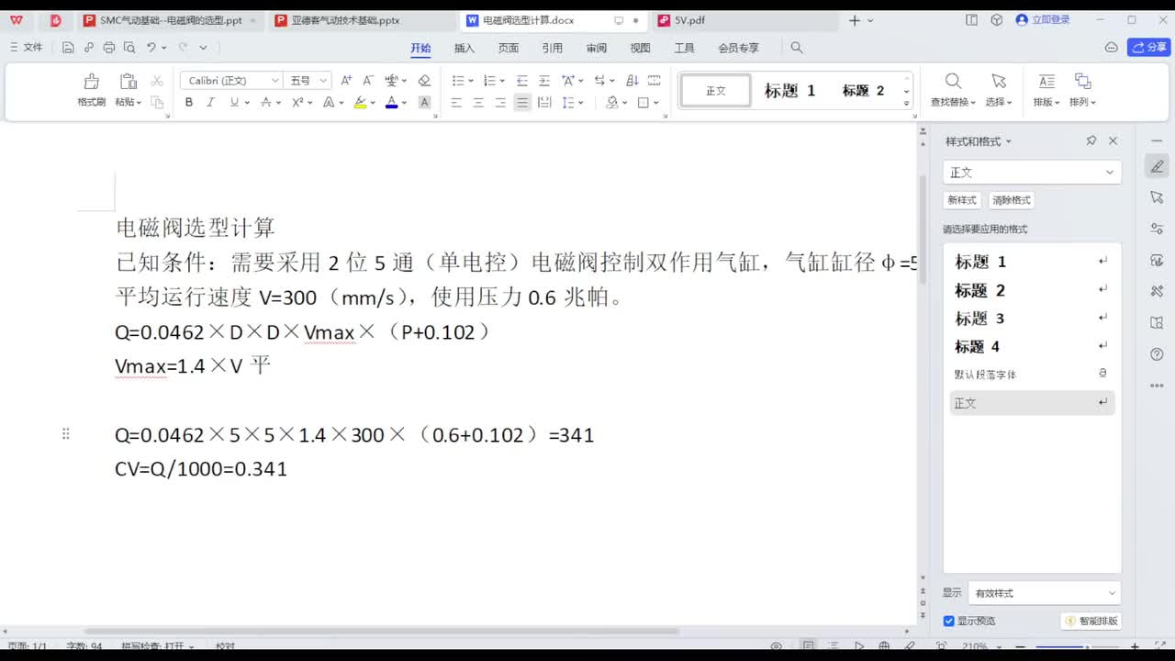Switch to the 插入 (Insert) tab
The image size is (1175, 661).
click(464, 48)
